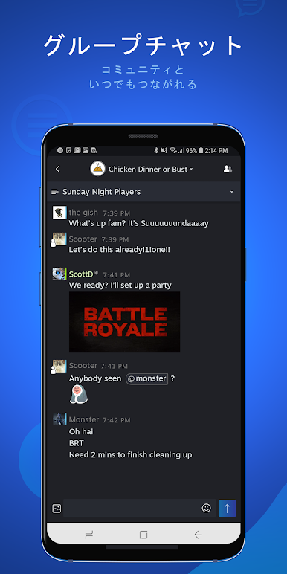
Task: Tap the 2:14 PM clock
Action: (x=216, y=150)
